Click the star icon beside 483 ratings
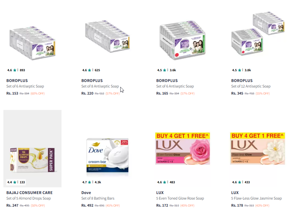 click(165, 182)
